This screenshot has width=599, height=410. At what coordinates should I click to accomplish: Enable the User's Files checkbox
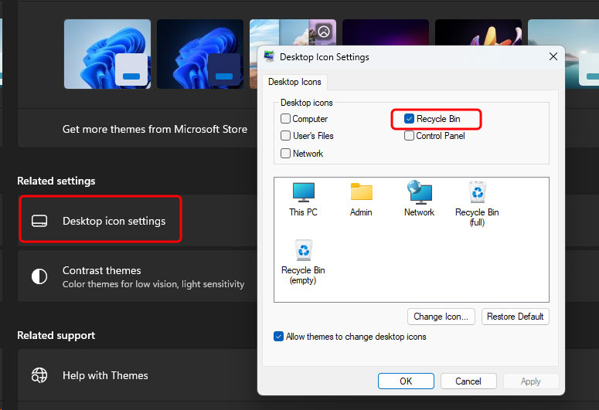(285, 136)
